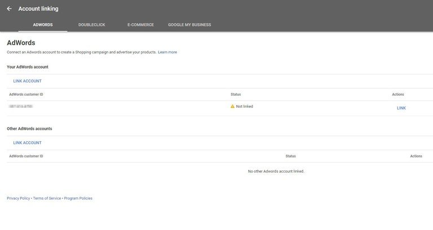Screen dimensions: 433x230
Task: Click Actions column header in first table
Action: [398, 94]
